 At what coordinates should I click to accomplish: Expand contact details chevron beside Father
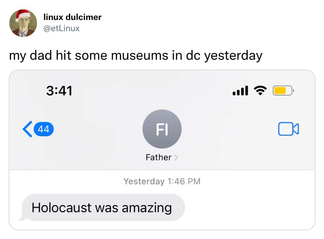tap(176, 158)
